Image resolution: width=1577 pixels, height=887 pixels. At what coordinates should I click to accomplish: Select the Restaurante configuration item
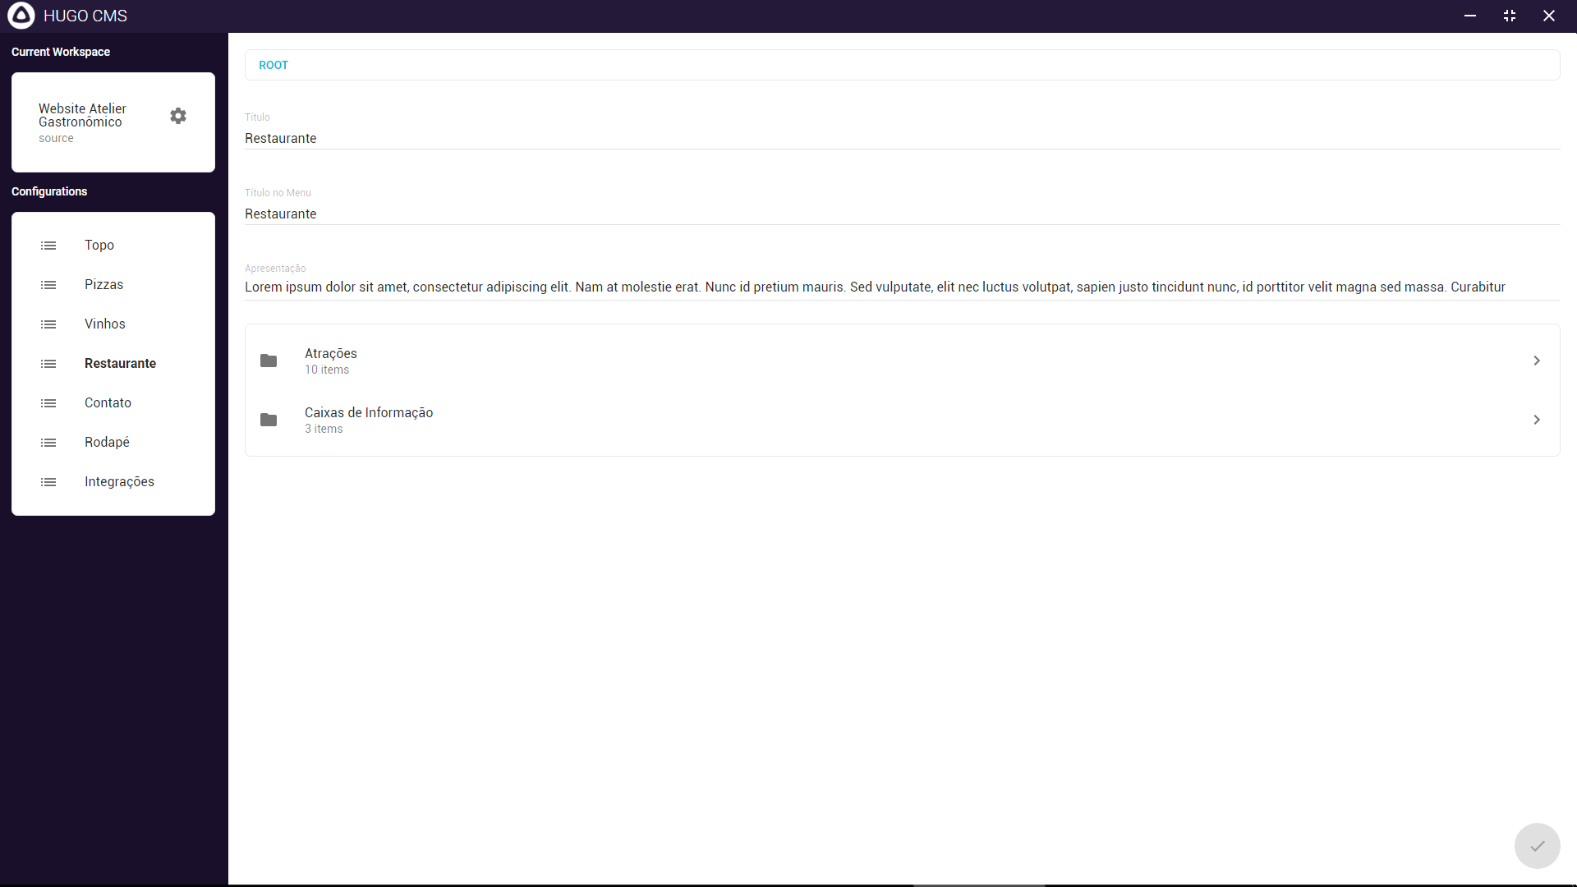120,363
